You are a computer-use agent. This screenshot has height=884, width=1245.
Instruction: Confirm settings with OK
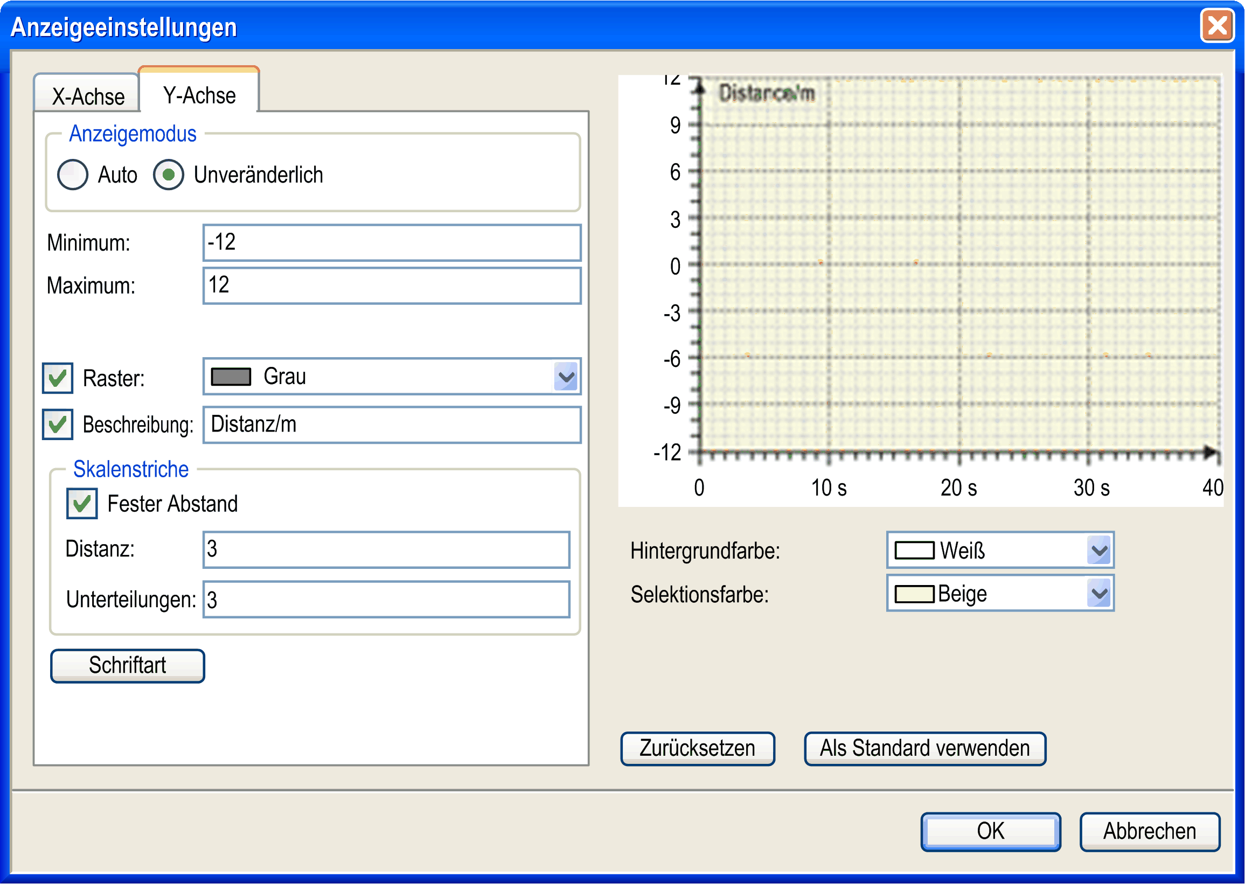coord(991,832)
